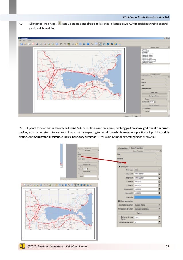The width and height of the screenshot is (183, 260).
Task: Select Add new map tool in top composer toolbar
Action: click(69, 44)
